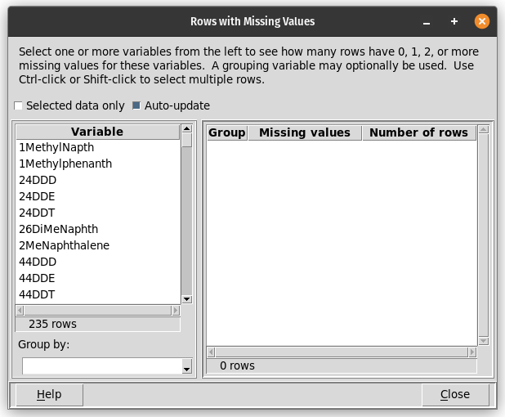Select the 44DDT variable
The image size is (505, 417).
point(97,294)
